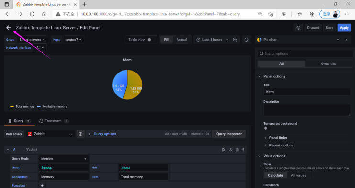
Task: Switch to the Transform tab
Action: coord(54,121)
